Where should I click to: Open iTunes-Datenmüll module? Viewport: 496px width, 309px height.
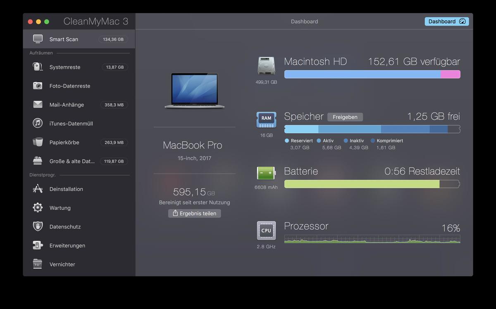click(79, 124)
